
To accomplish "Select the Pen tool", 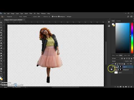I will pyautogui.click(x=1, y=58).
